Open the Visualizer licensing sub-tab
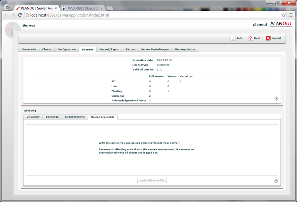Screen dimensions: 297x202 click(x=33, y=117)
